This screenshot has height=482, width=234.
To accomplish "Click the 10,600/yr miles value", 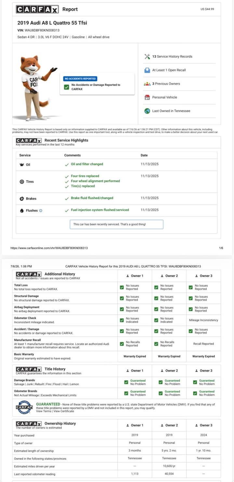I will click(169, 466).
